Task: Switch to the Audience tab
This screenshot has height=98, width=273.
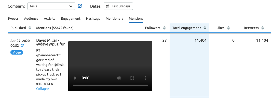Action: pos(31,19)
